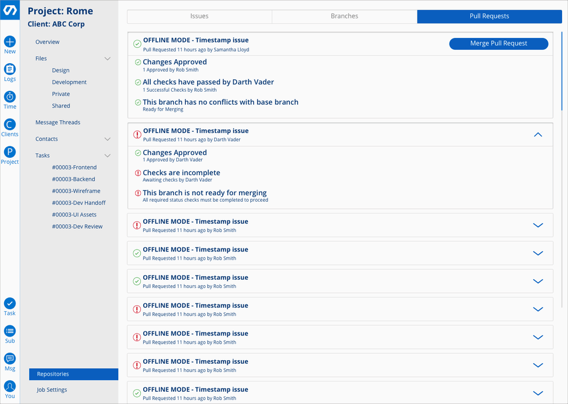Collapse the expanded Darth Vader pull request
This screenshot has width=568, height=404.
coord(538,135)
